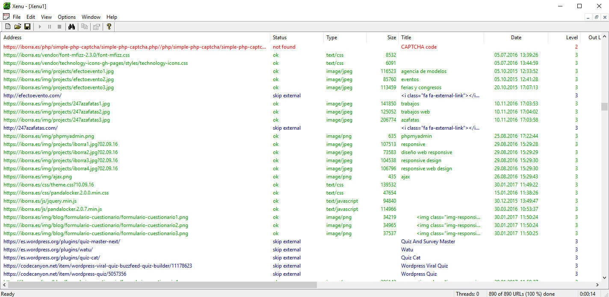Click the Start play toolbar icon
Viewport: 609px width, 297px height.
(x=40, y=26)
